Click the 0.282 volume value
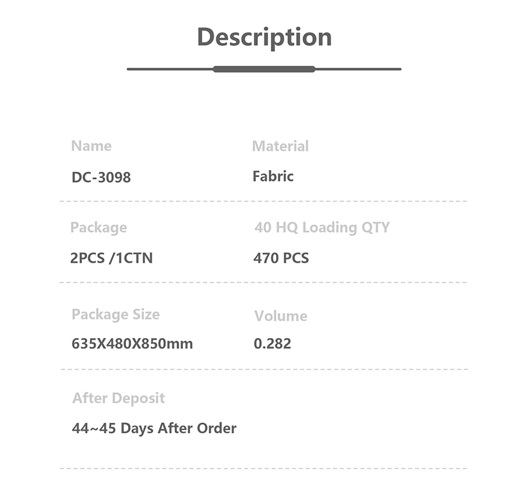The width and height of the screenshot is (512, 494). point(273,344)
